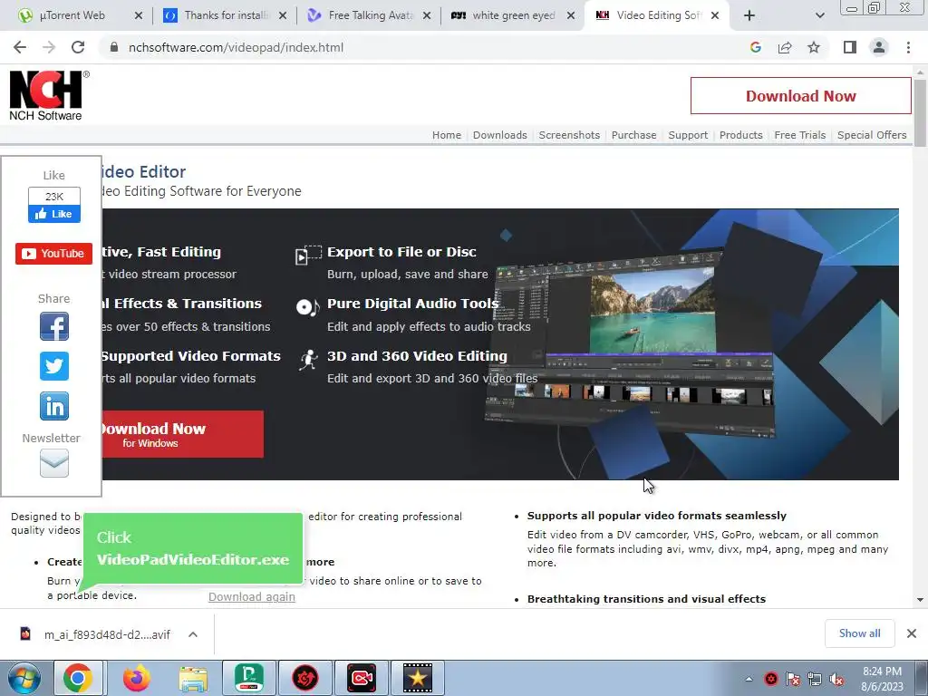Close the µTorrent Web tab
This screenshot has height=696, width=928.
139,15
